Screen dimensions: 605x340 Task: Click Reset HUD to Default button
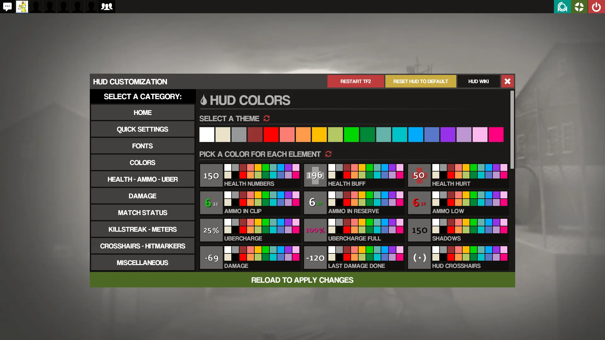point(420,81)
